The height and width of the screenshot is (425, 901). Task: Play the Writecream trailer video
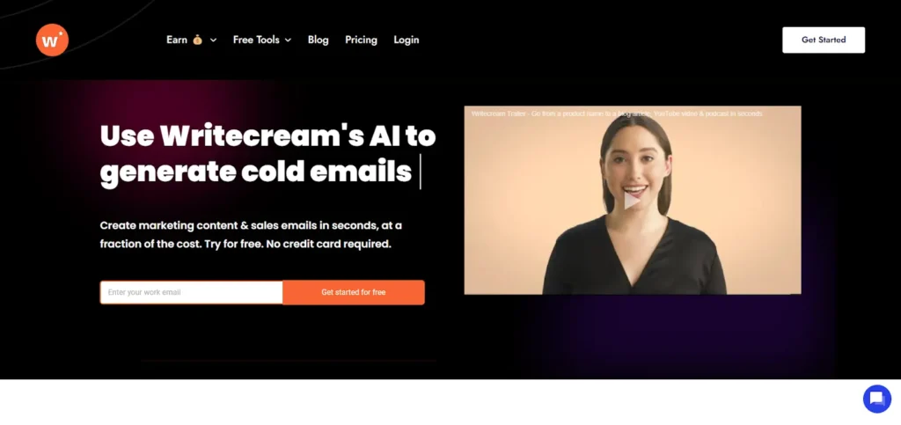(632, 201)
